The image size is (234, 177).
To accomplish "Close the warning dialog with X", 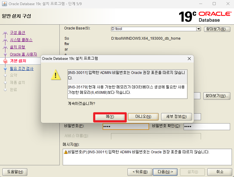I will 189,59.
